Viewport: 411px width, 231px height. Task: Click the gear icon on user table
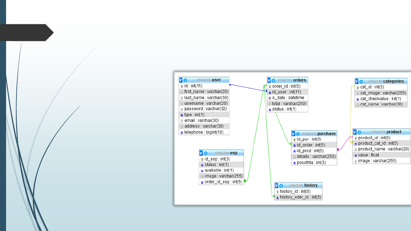tap(186, 80)
